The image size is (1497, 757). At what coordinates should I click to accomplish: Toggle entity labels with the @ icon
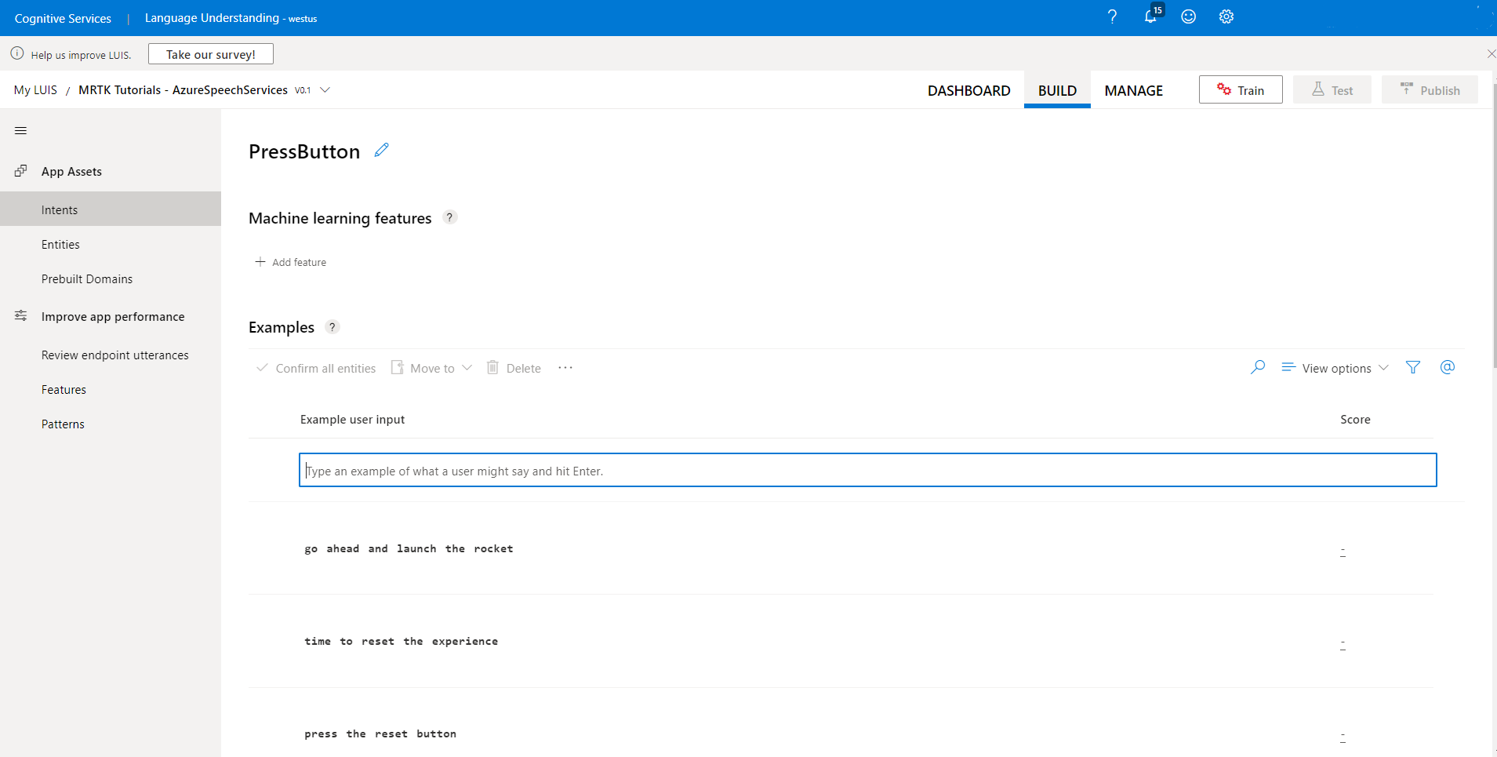1448,367
